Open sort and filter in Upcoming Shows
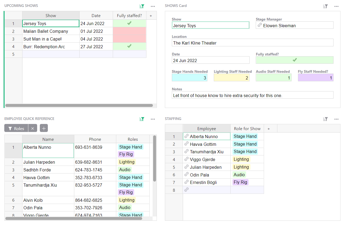The height and width of the screenshot is (225, 345). point(142,6)
